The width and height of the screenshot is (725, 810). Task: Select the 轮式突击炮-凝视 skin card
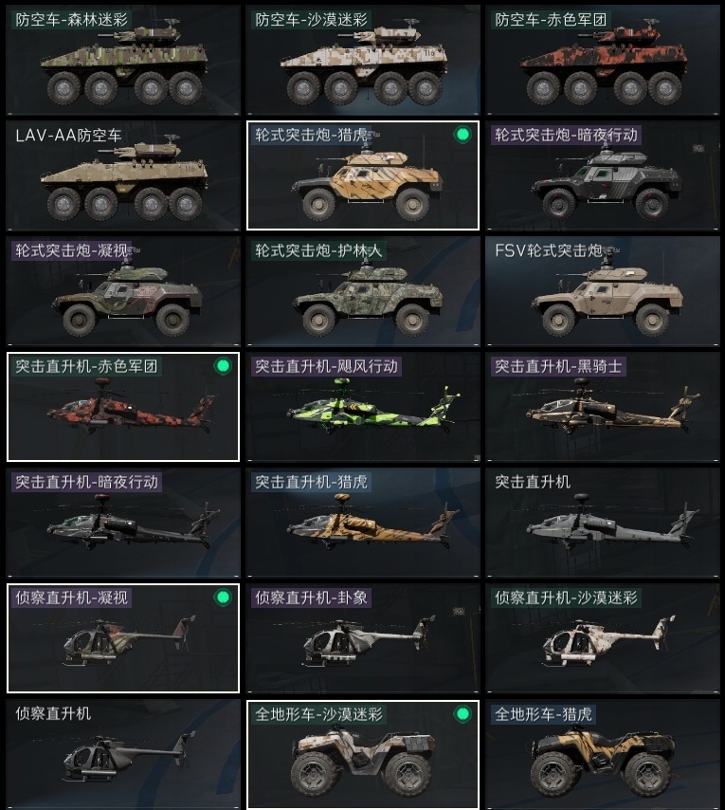coord(123,291)
